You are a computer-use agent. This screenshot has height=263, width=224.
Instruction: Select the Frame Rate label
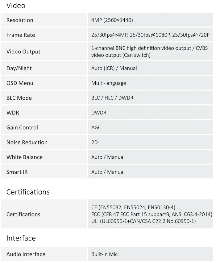21,35
